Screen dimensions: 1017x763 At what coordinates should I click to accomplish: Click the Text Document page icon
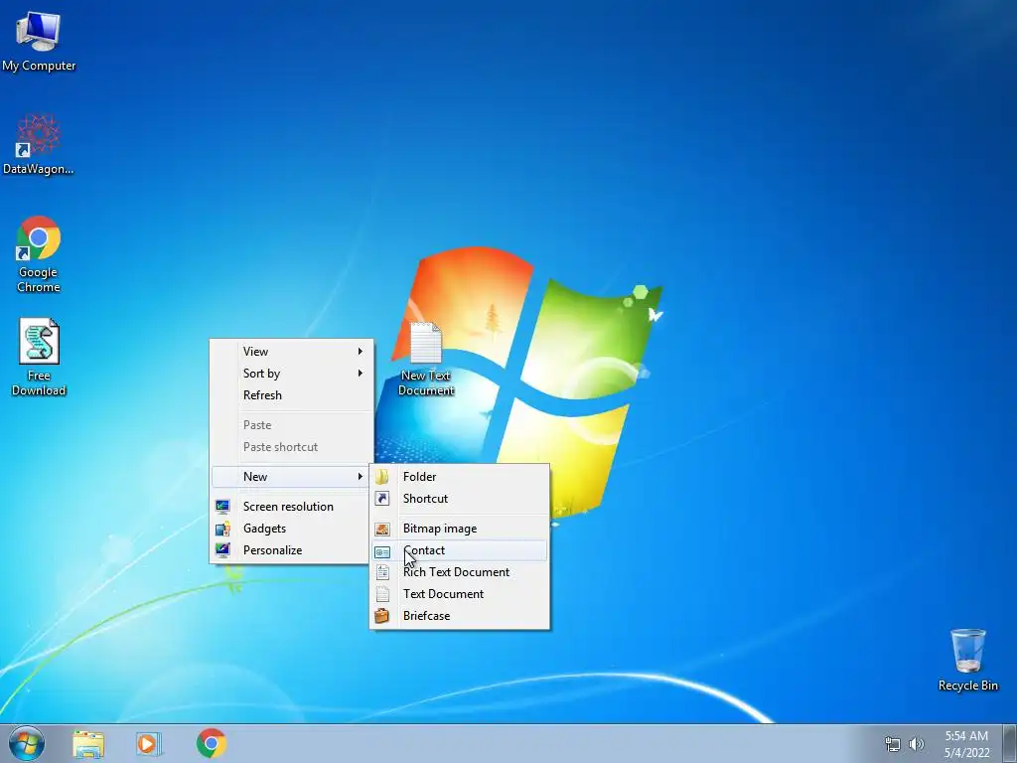382,594
